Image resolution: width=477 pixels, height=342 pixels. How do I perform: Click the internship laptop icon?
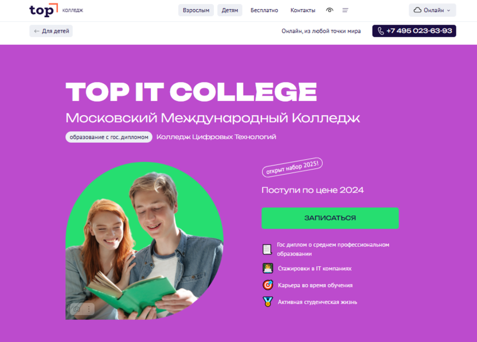point(268,269)
